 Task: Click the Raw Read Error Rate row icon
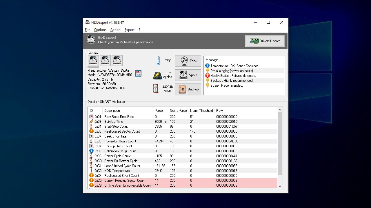pos(91,116)
